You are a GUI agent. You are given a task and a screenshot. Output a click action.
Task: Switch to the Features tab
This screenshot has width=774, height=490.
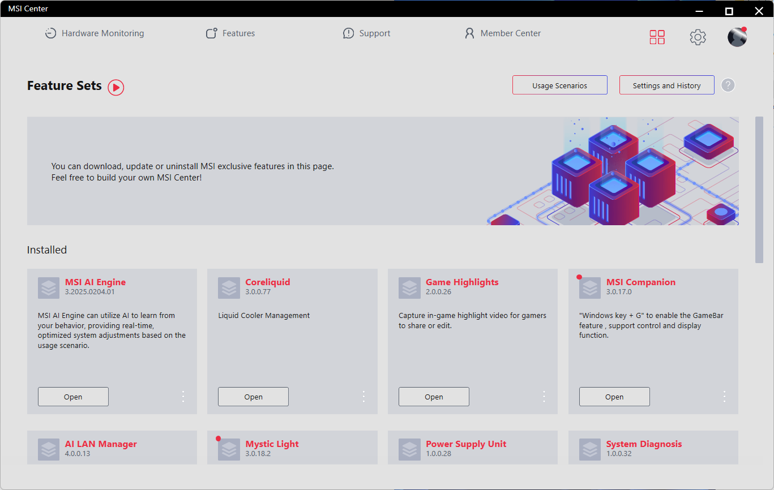230,33
